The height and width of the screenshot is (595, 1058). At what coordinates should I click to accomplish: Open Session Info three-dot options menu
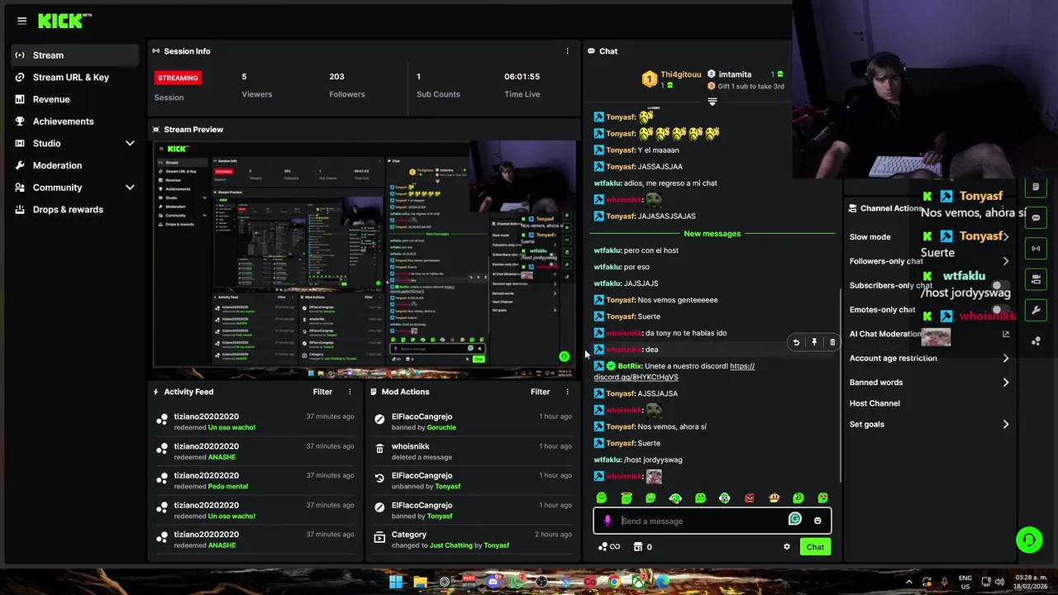click(567, 51)
